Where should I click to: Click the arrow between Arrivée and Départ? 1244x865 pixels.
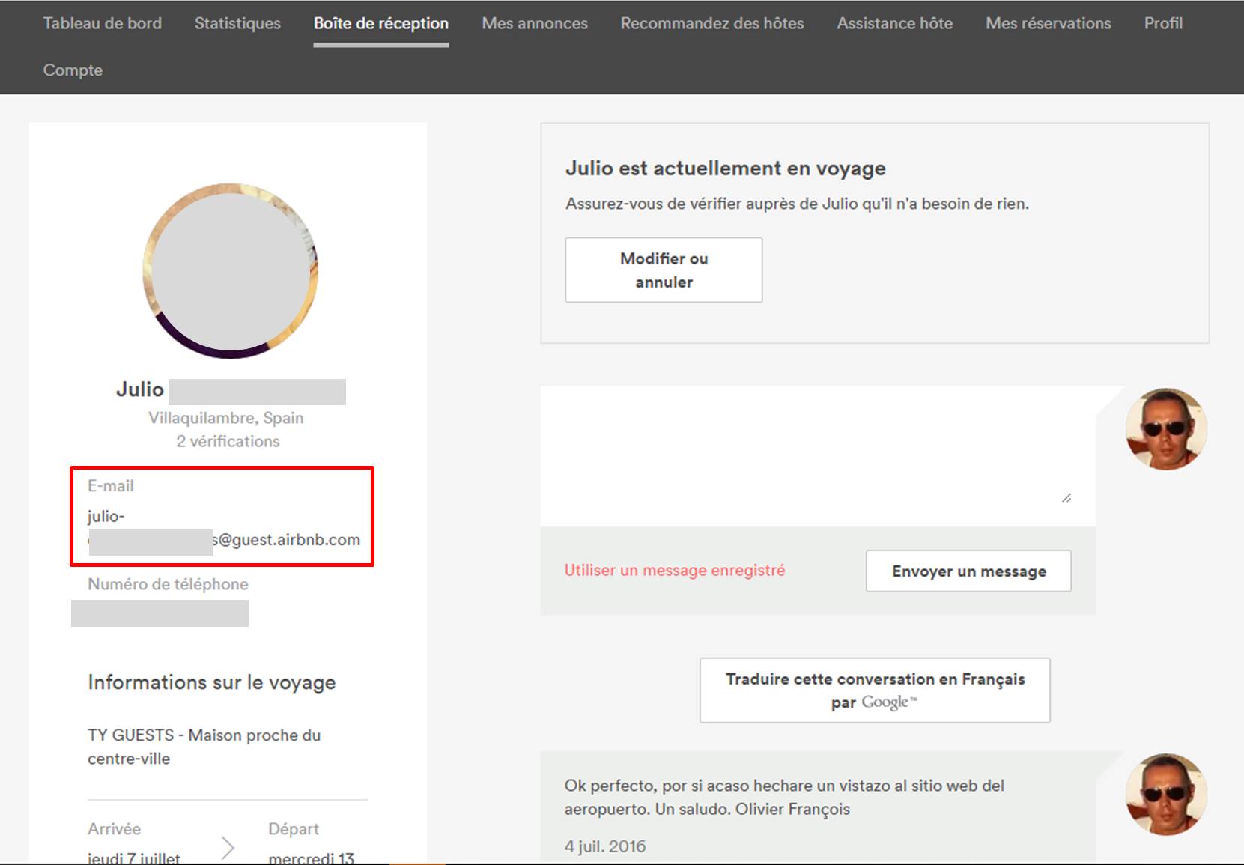(x=228, y=847)
